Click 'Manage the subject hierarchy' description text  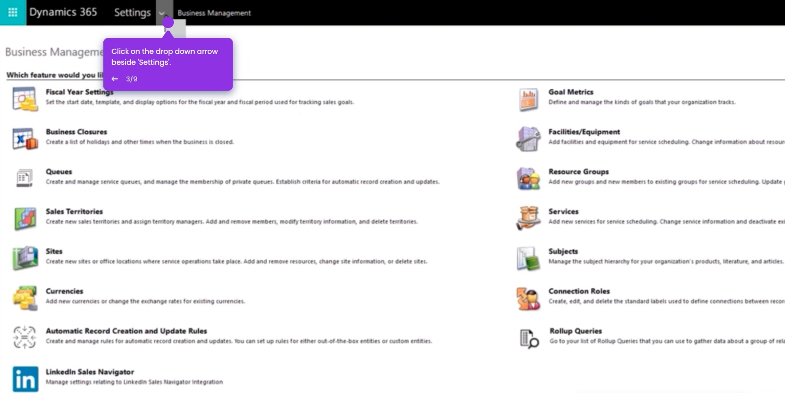pyautogui.click(x=666, y=261)
